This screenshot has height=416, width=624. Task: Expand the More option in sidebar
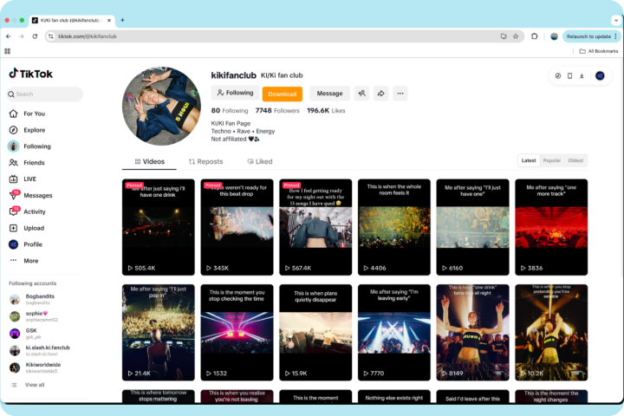click(x=30, y=260)
